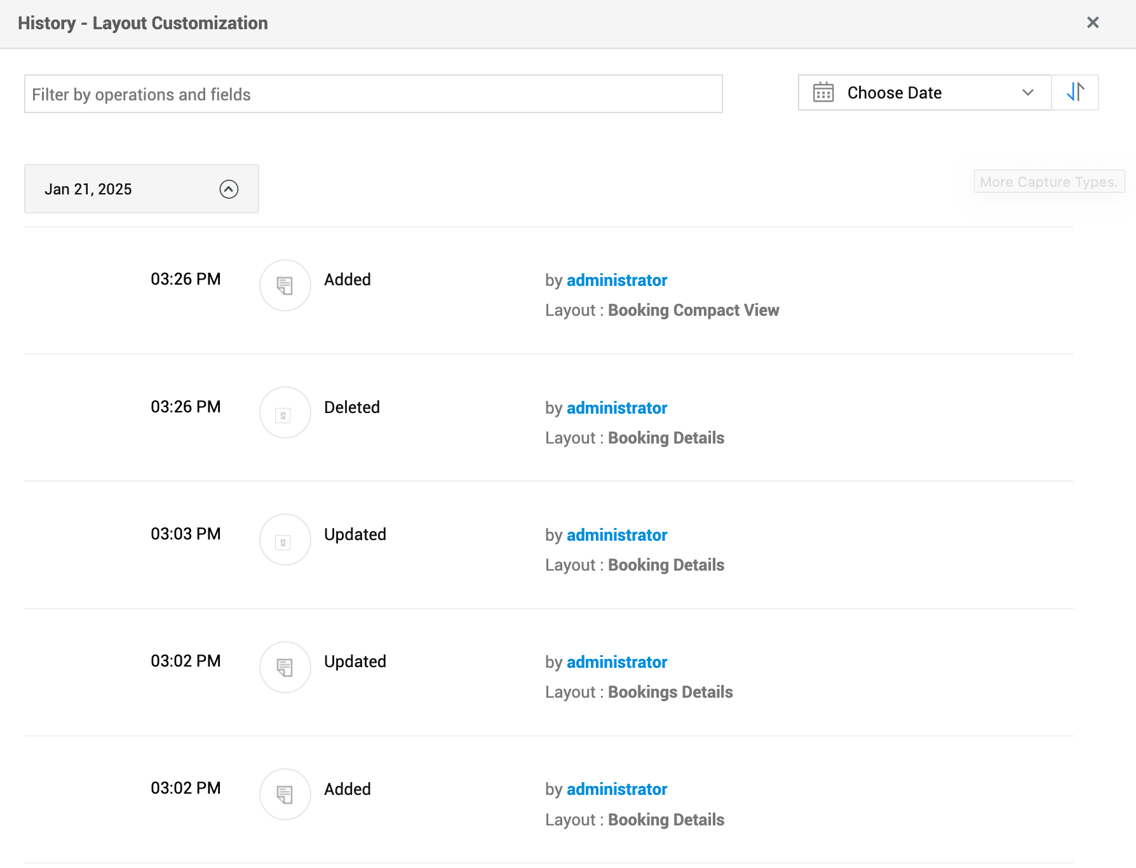Click icon for 03:02 PM Updated entry
This screenshot has width=1136, height=868.
point(285,667)
